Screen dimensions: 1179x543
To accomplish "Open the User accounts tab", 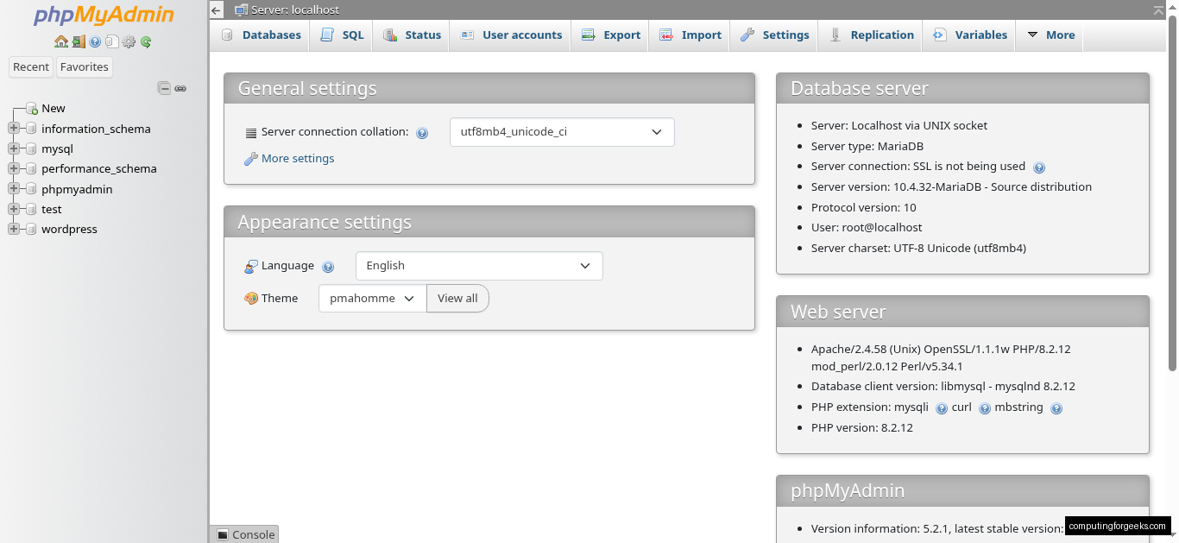I will point(511,35).
